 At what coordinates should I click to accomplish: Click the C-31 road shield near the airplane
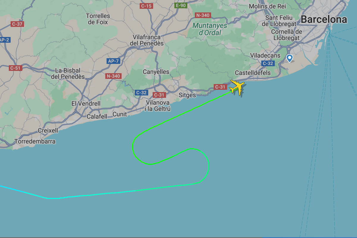tap(220, 87)
